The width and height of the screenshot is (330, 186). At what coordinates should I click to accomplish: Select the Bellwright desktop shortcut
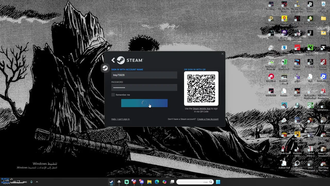(310, 64)
